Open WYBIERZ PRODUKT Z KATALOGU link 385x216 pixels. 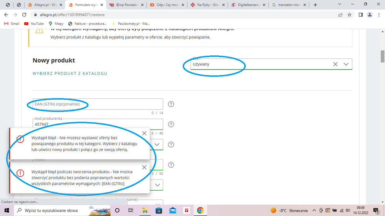click(x=70, y=73)
